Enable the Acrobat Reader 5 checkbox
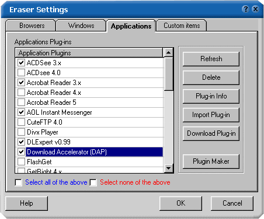264x219 pixels. pyautogui.click(x=21, y=103)
